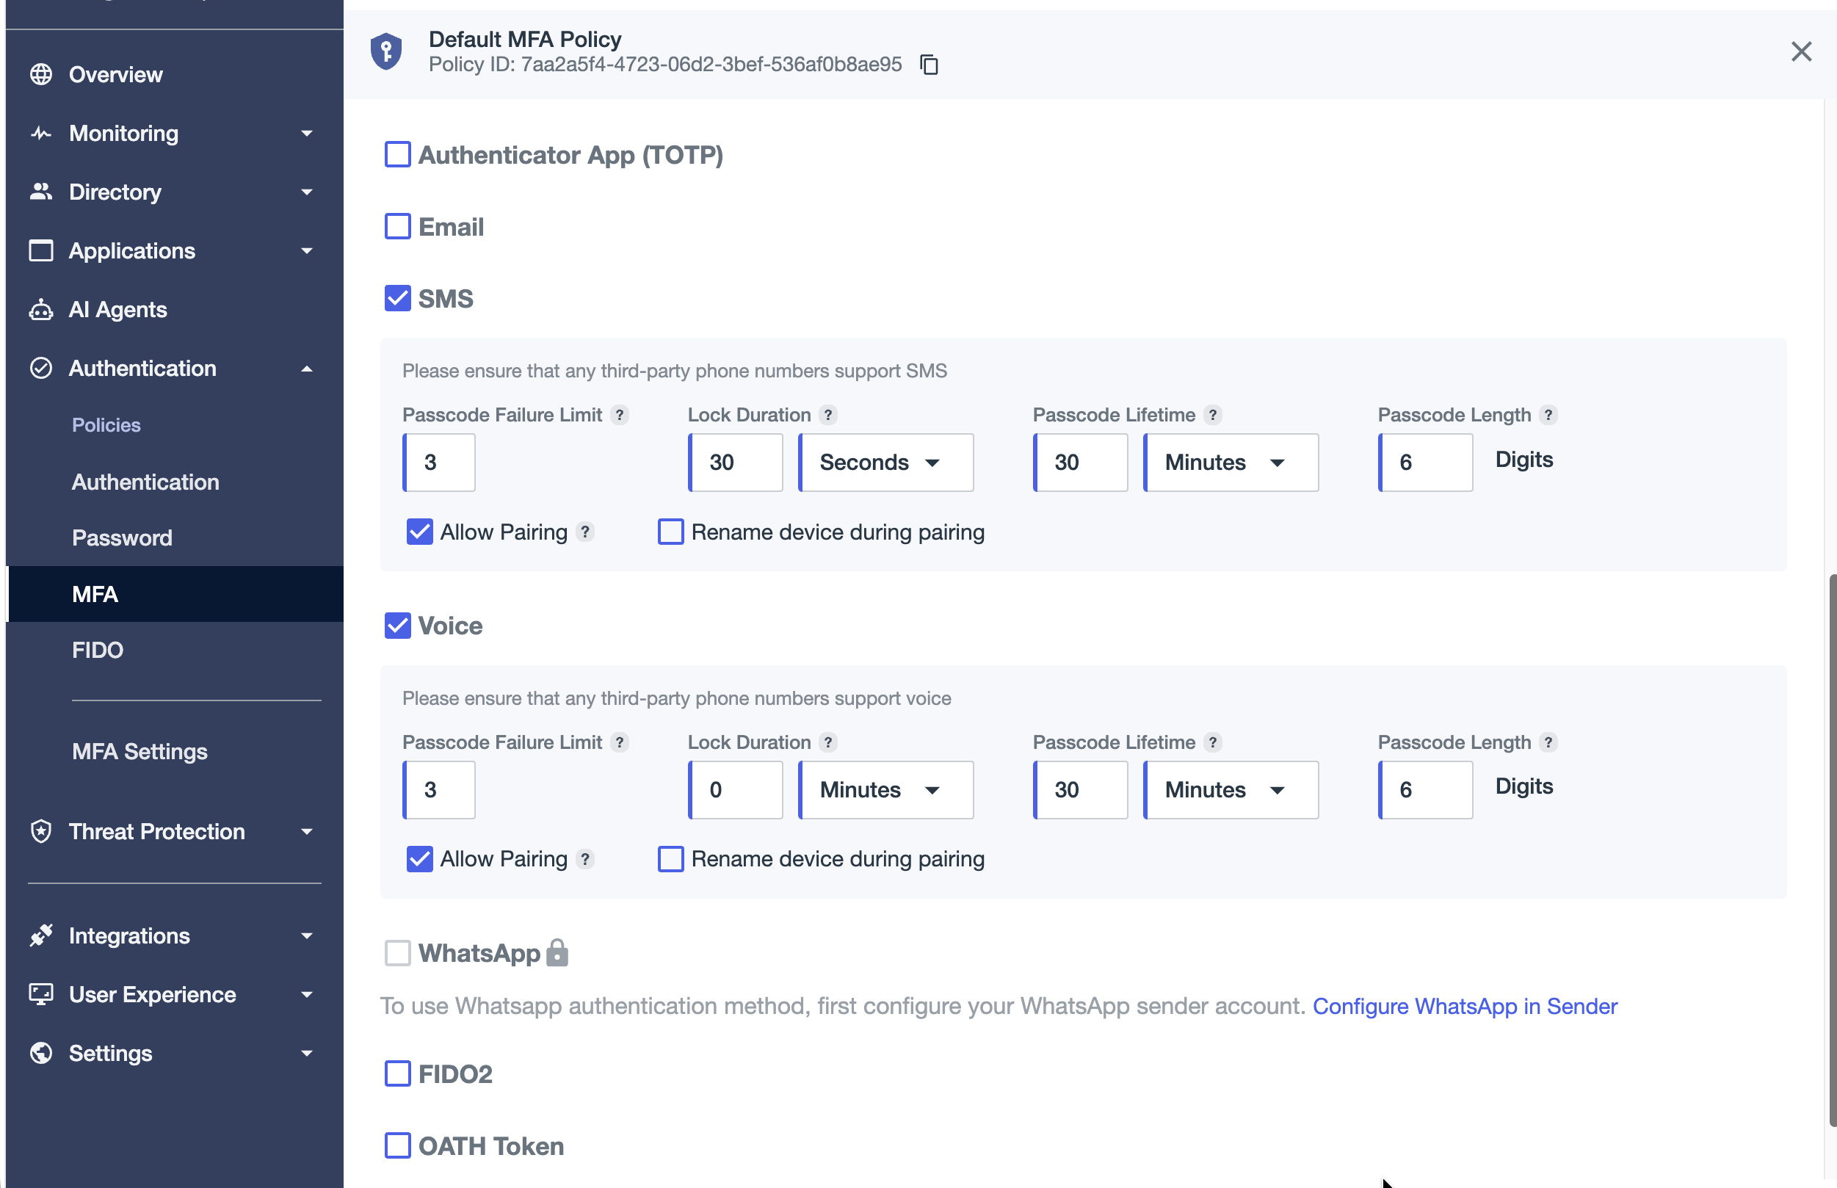Click the Voice Lock Duration value field

tap(735, 789)
